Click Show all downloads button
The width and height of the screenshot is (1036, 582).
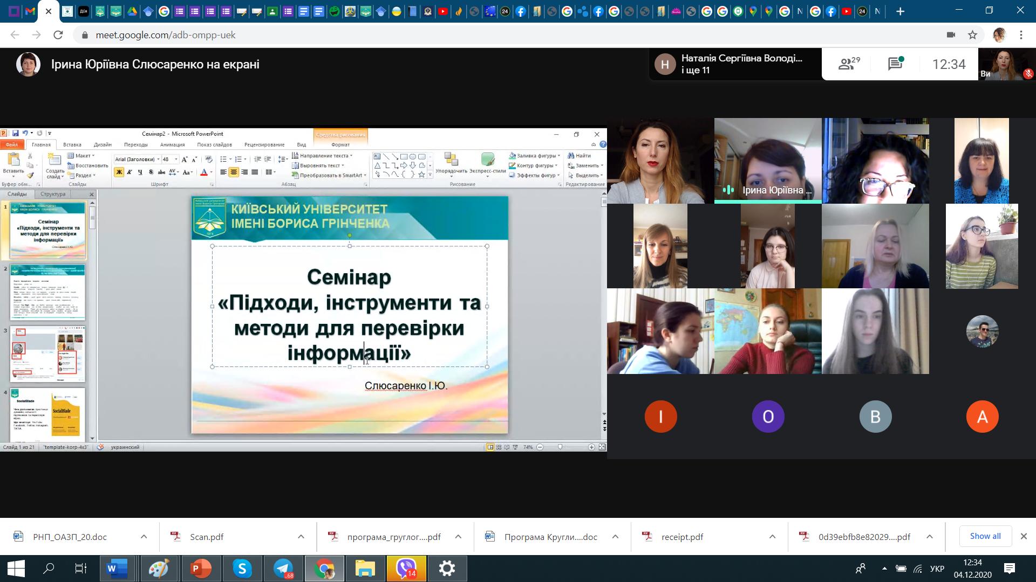point(985,536)
